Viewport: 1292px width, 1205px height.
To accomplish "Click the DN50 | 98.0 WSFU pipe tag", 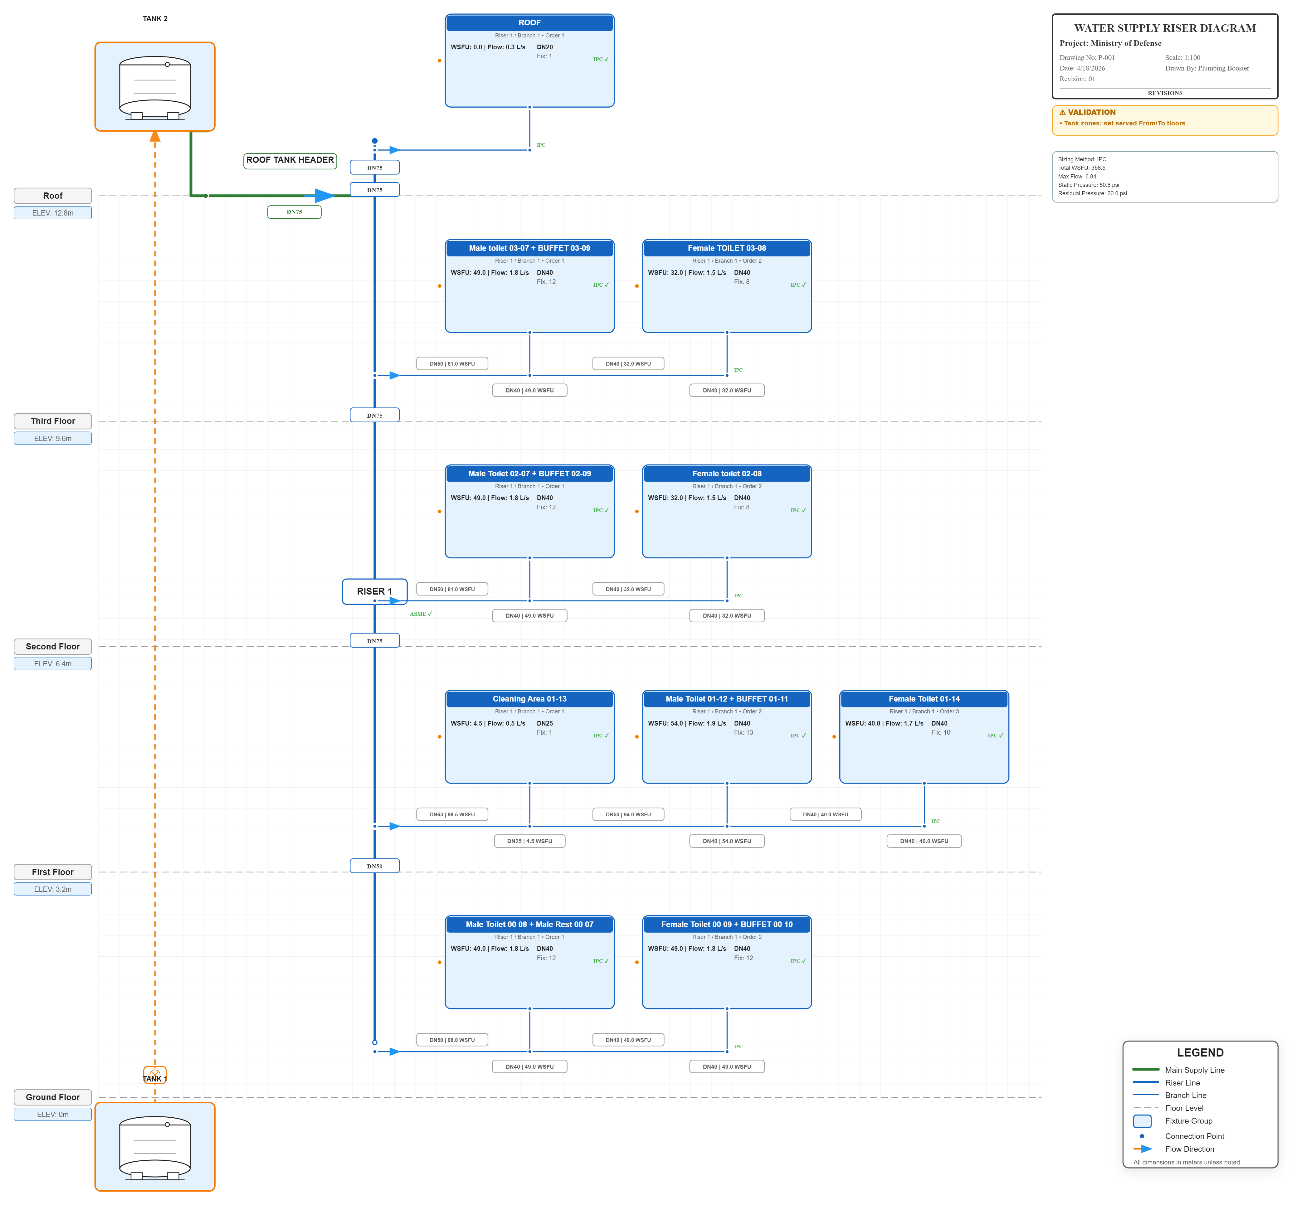I will [x=452, y=1040].
